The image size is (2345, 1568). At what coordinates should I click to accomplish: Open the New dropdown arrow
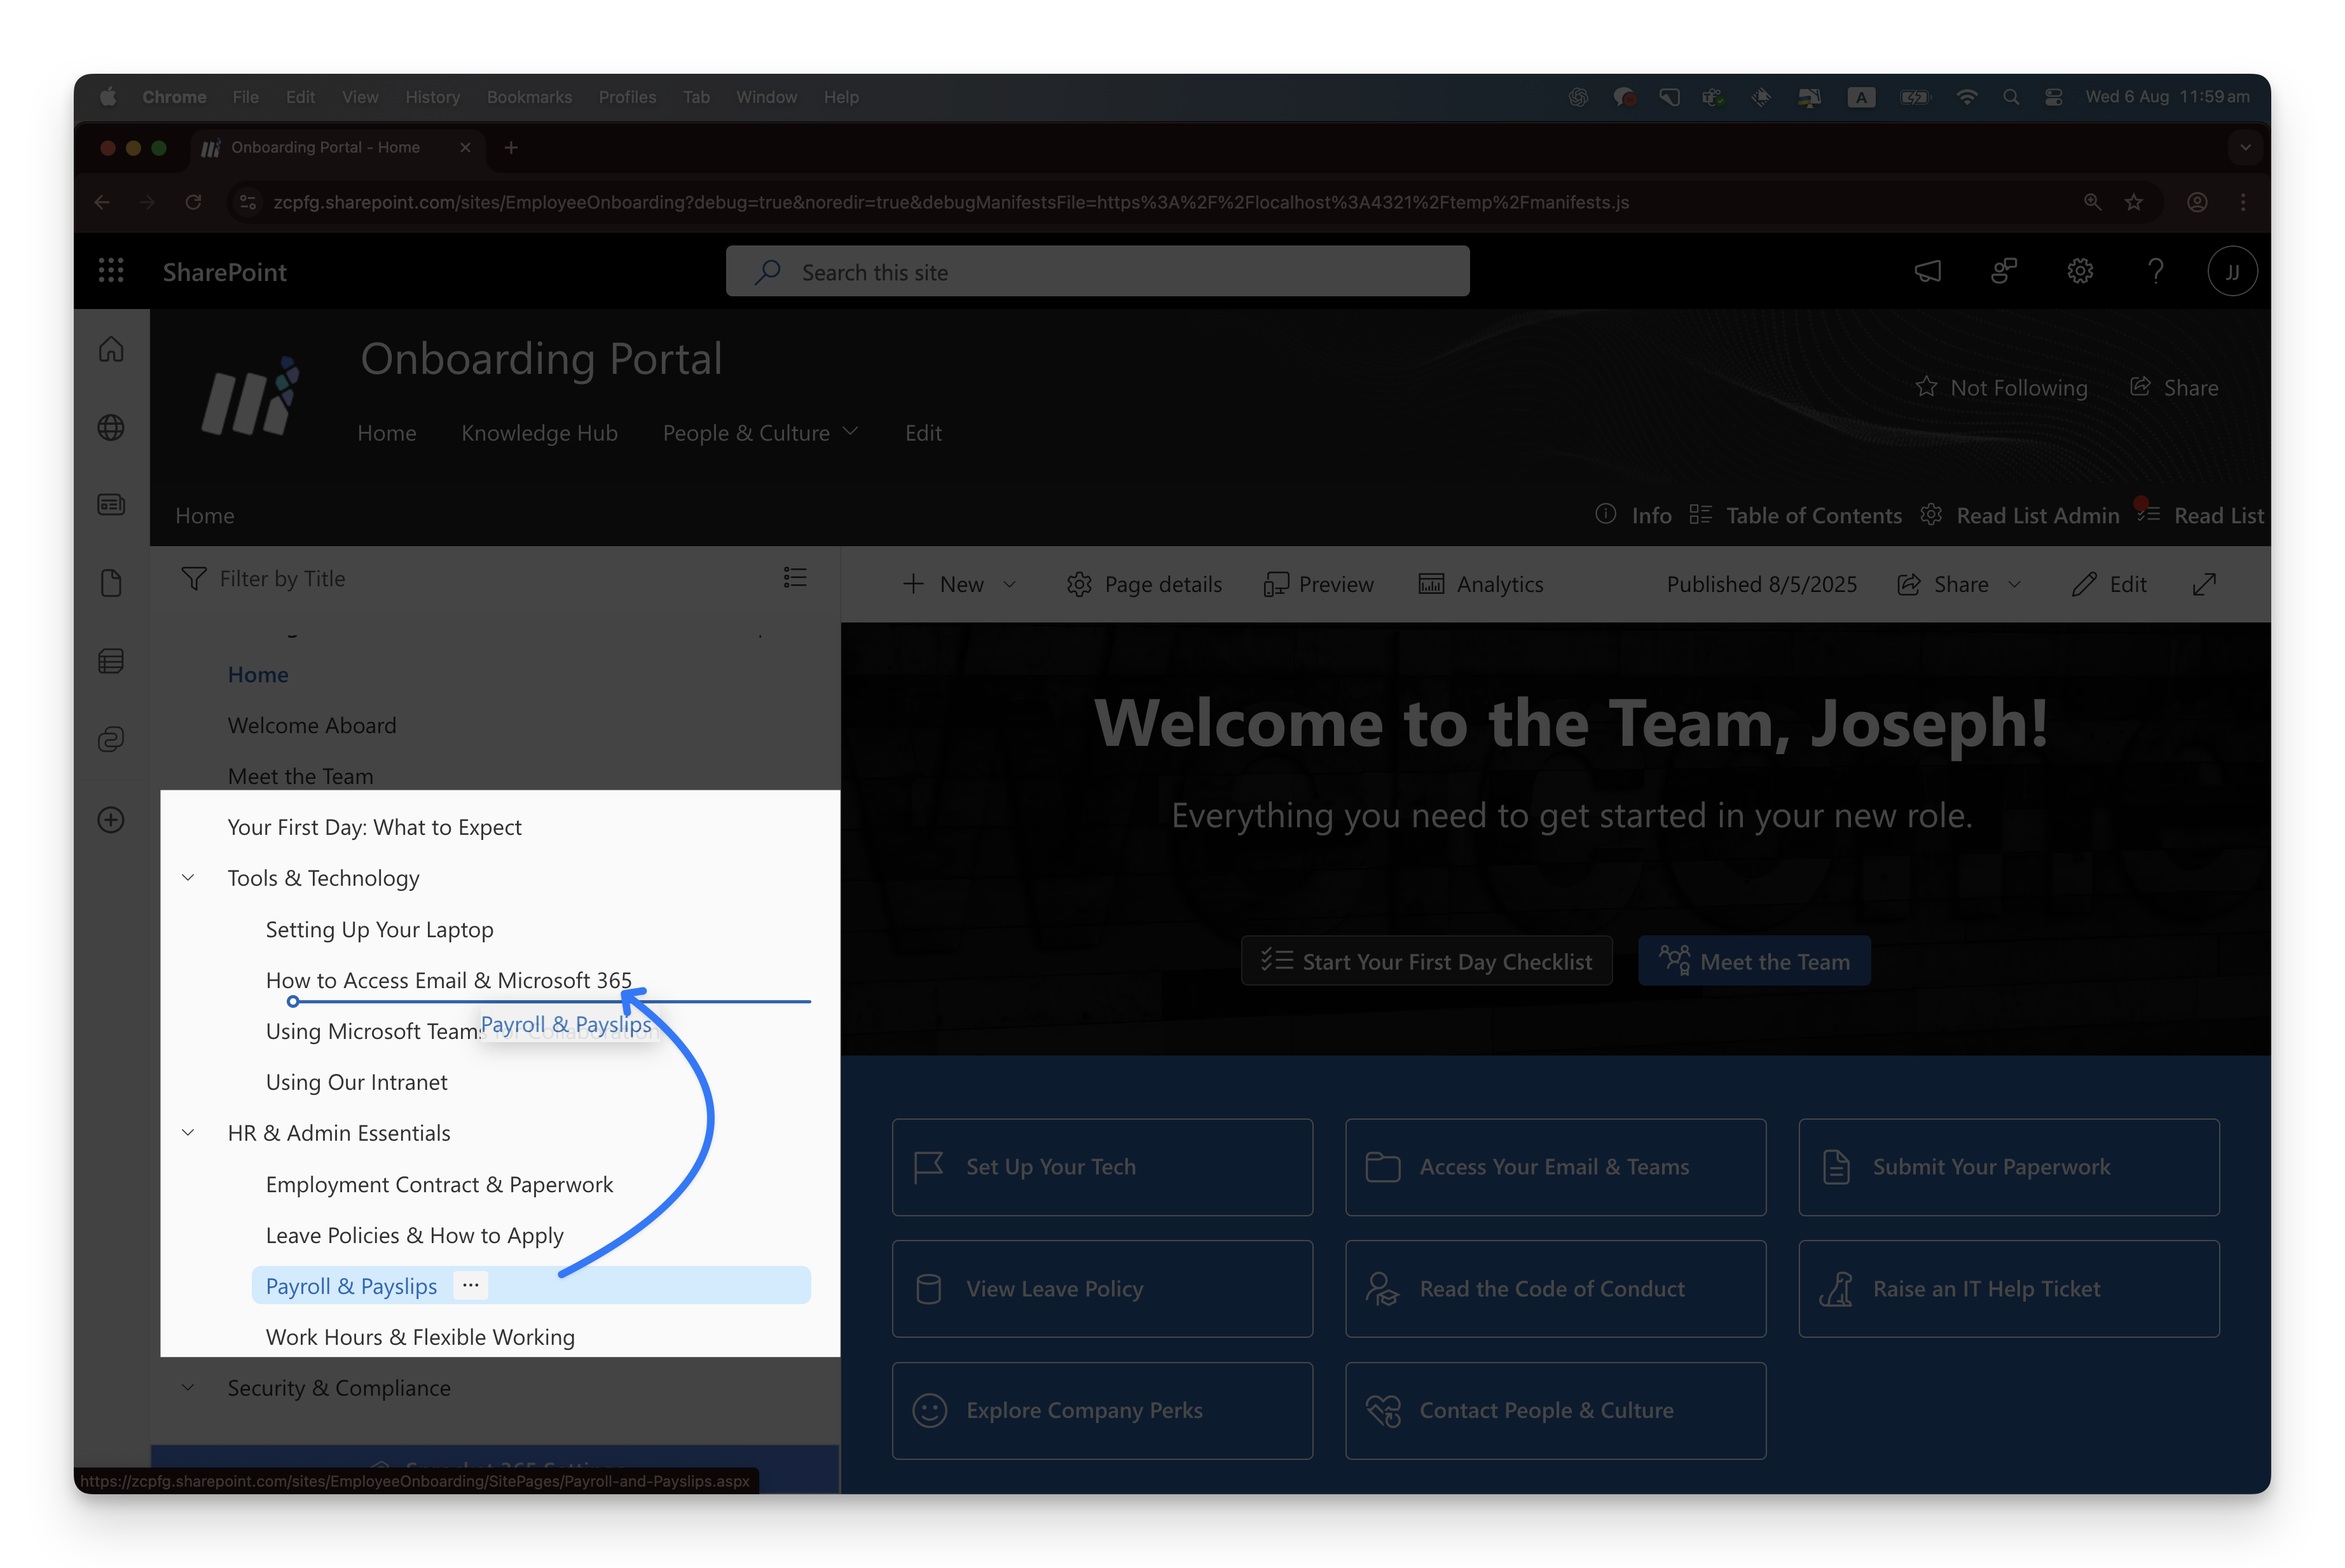point(1010,585)
